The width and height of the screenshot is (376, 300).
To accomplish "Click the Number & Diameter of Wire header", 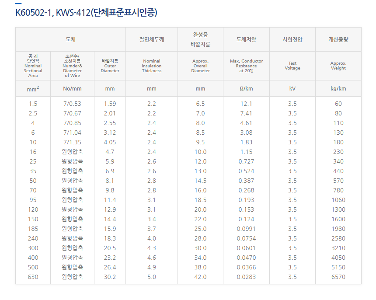I will pyautogui.click(x=73, y=66).
